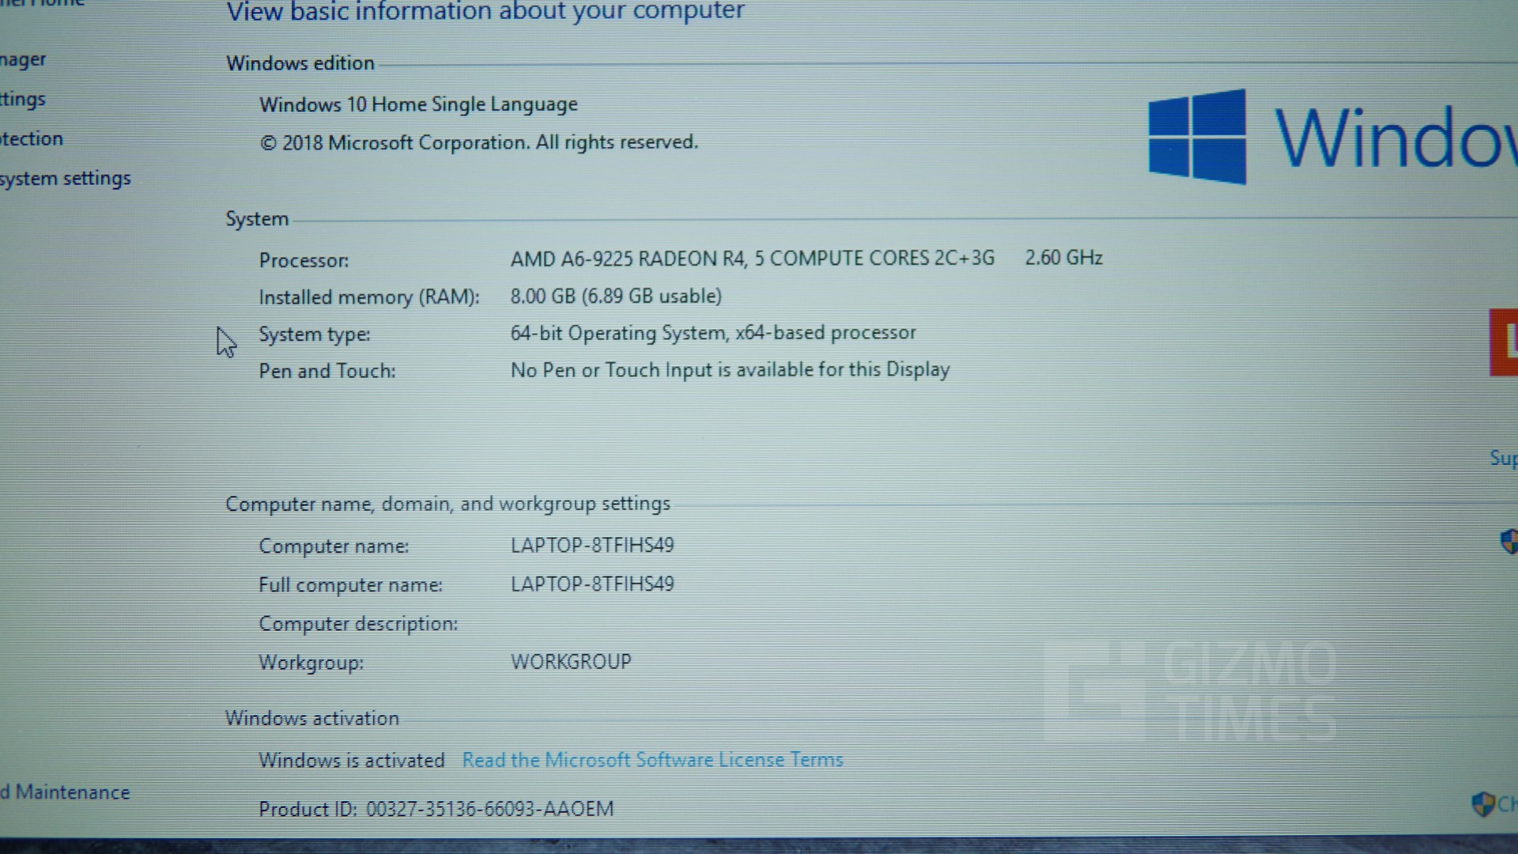
Task: Click the empty Computer description field area
Action: pyautogui.click(x=593, y=623)
